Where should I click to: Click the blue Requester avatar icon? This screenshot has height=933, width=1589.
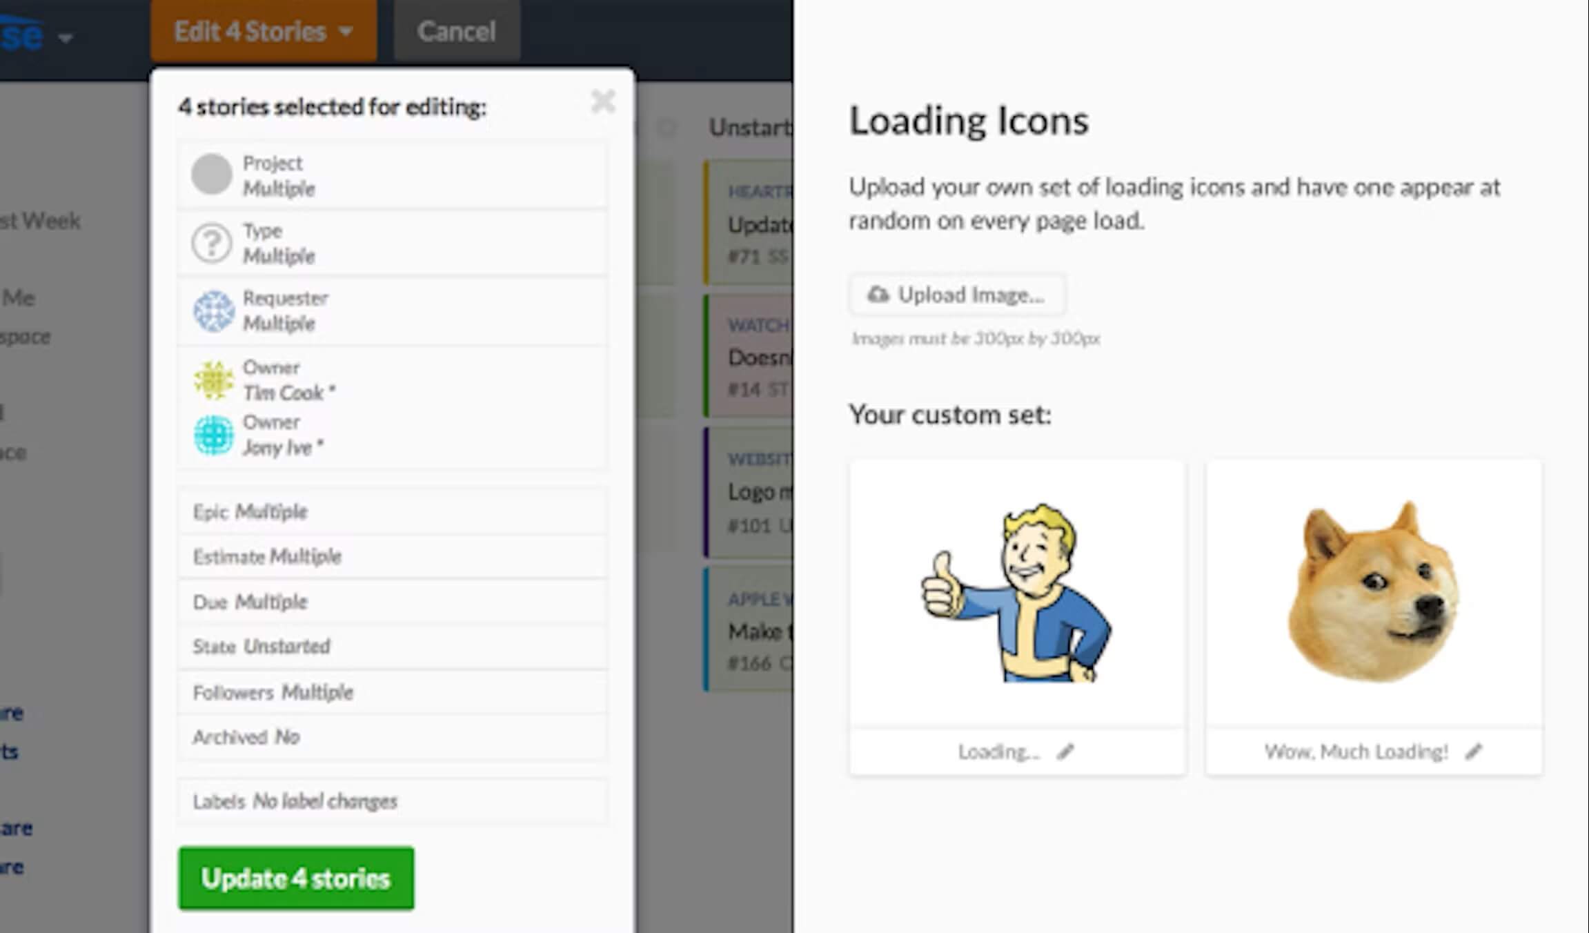[213, 311]
